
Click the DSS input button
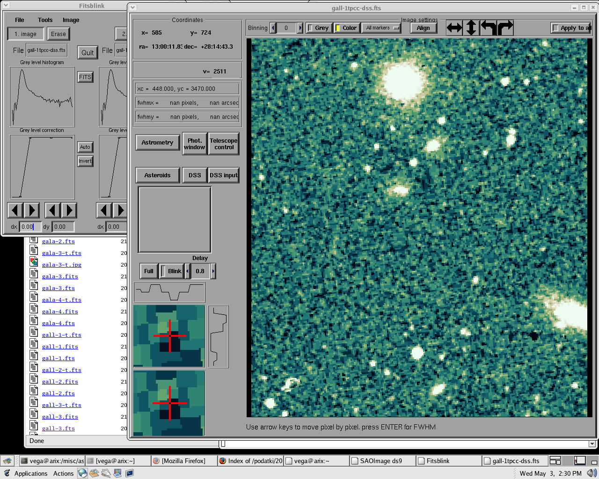(224, 175)
